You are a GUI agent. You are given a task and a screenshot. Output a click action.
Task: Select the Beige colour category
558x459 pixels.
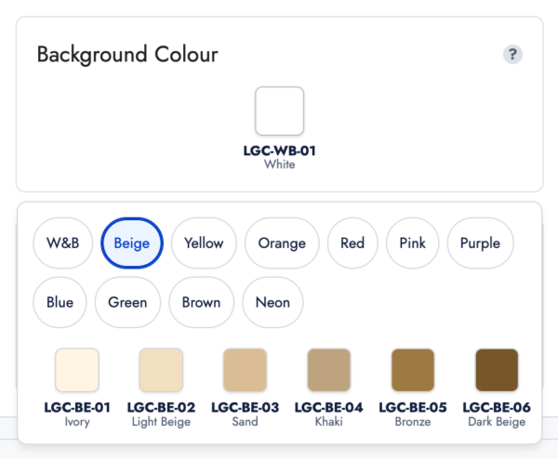coord(132,243)
